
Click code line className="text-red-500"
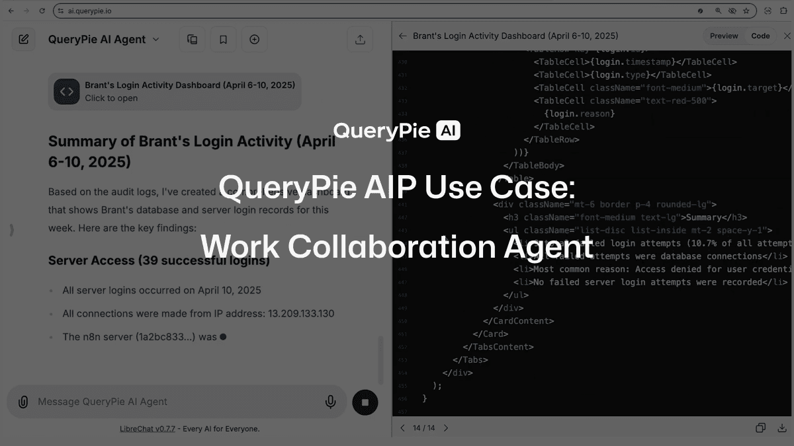pyautogui.click(x=625, y=100)
